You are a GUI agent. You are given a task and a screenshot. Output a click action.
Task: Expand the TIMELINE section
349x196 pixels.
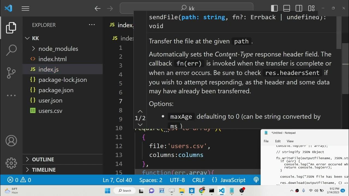point(44,170)
